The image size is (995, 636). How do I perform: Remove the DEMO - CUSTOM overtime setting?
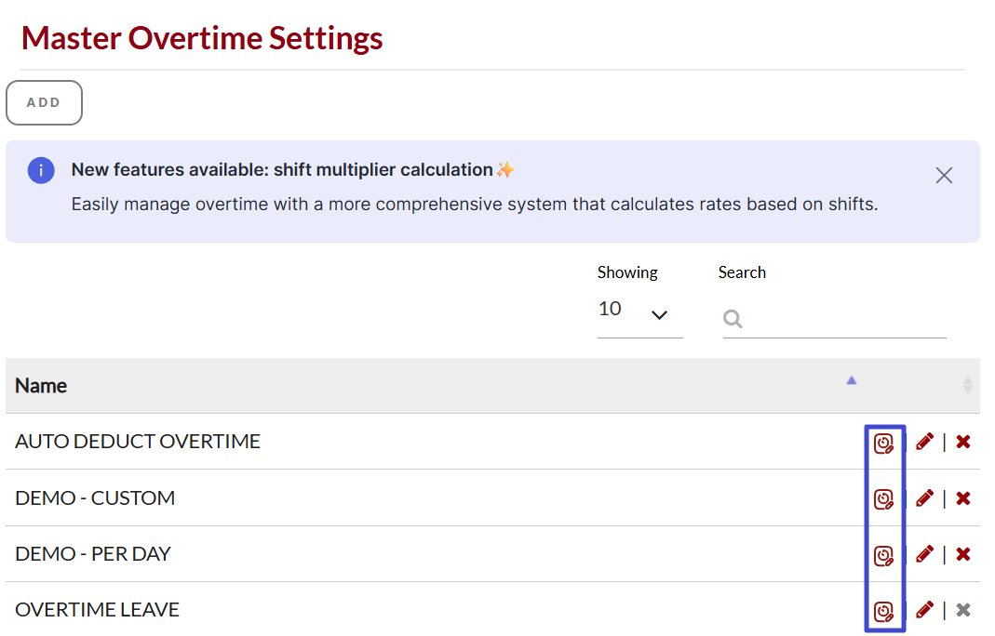(x=963, y=498)
